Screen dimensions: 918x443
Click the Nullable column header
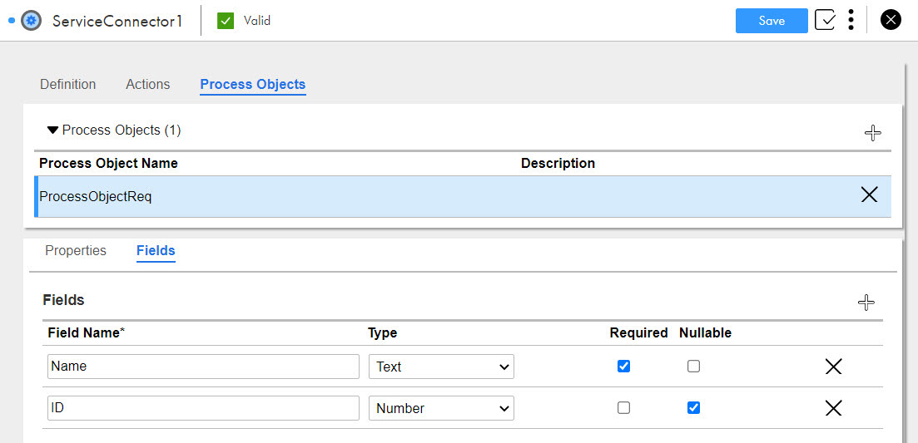(x=706, y=333)
